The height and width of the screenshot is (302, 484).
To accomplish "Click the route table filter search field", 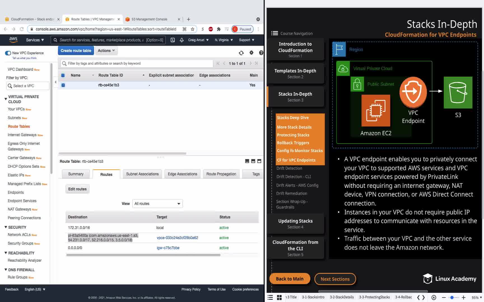I will click(x=137, y=63).
